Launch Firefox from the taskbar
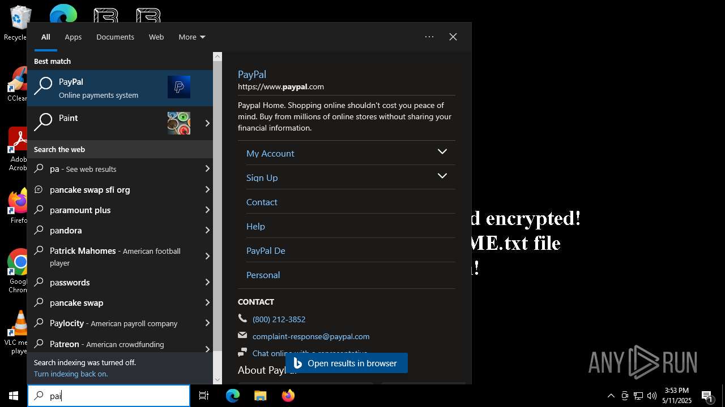The image size is (725, 407). [288, 396]
